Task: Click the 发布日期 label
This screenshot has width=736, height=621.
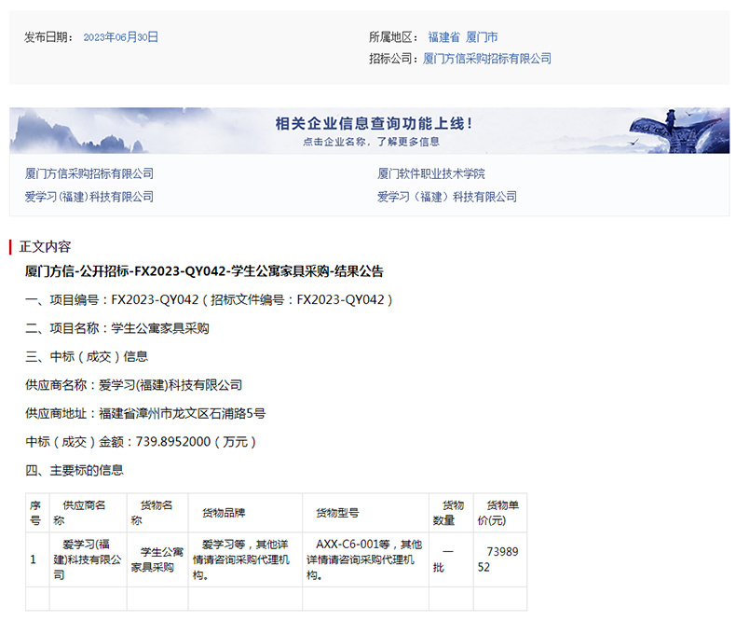Action: coord(48,37)
